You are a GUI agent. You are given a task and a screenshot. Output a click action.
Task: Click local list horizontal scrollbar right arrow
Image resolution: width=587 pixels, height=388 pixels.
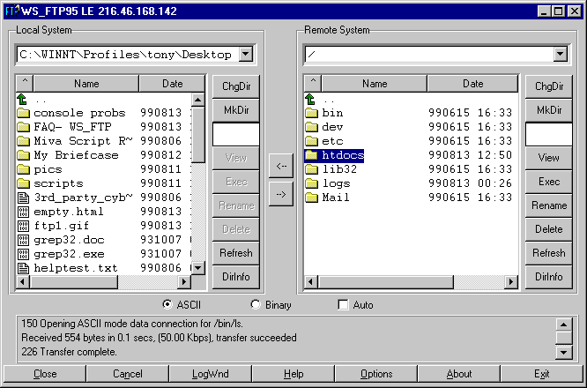click(x=184, y=281)
